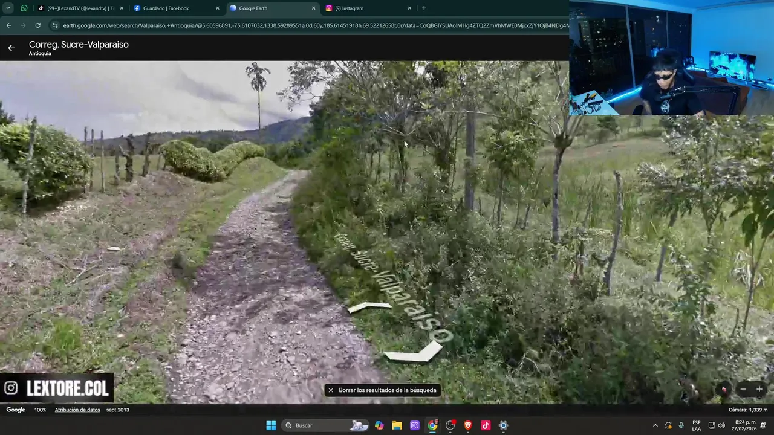Click Borrar los resultados de la búsqueda
The image size is (774, 435).
coord(387,390)
